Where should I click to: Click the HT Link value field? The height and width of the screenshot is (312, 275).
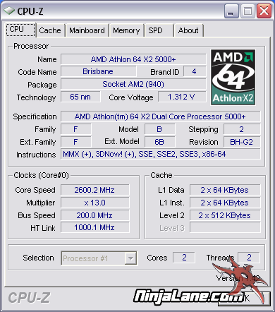click(x=94, y=227)
